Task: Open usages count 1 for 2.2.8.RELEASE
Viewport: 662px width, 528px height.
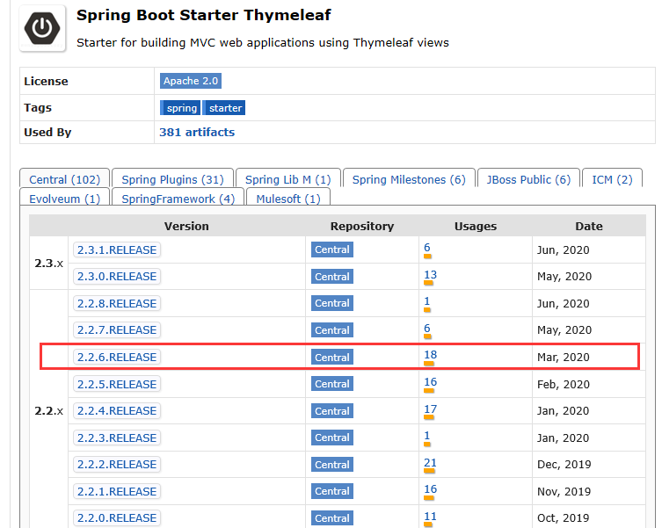Action: pos(427,301)
